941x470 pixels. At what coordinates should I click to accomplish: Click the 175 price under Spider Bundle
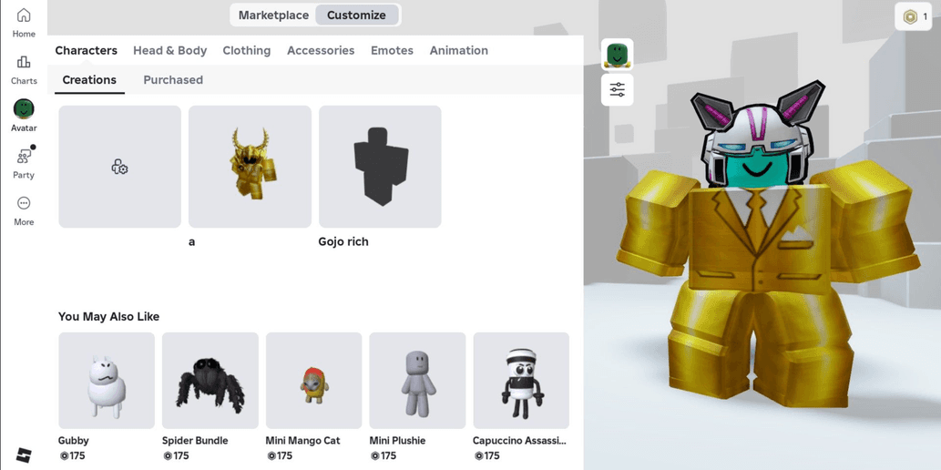click(176, 455)
